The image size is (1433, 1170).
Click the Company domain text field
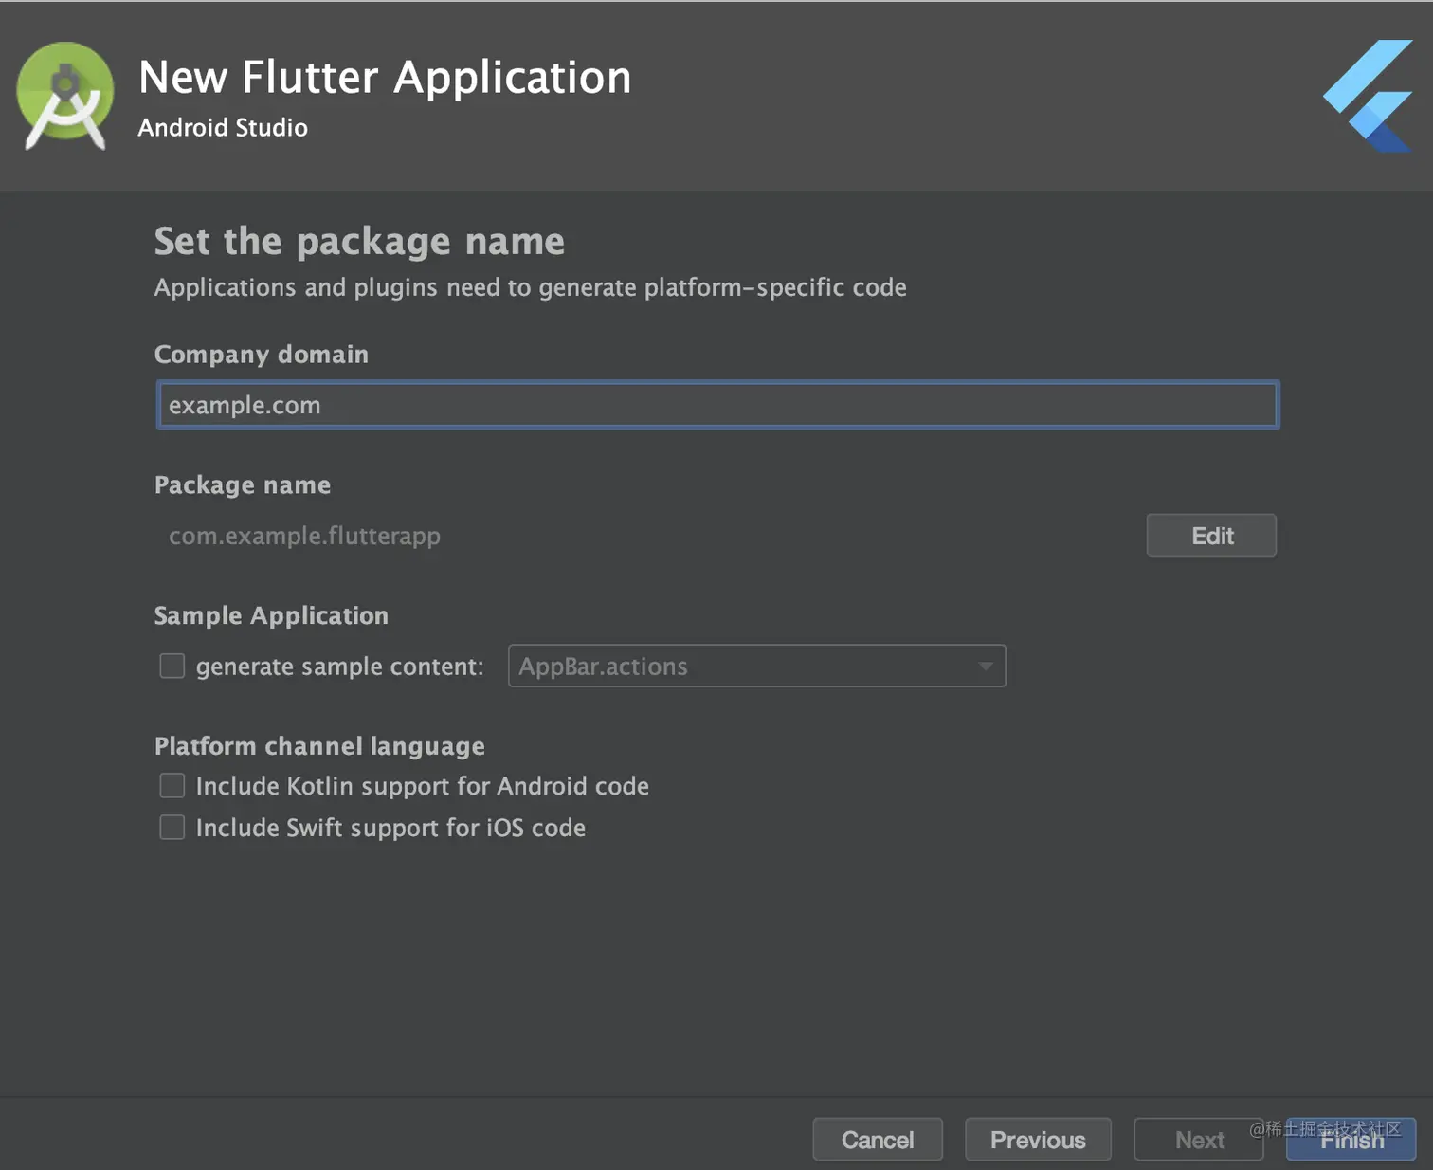(717, 406)
